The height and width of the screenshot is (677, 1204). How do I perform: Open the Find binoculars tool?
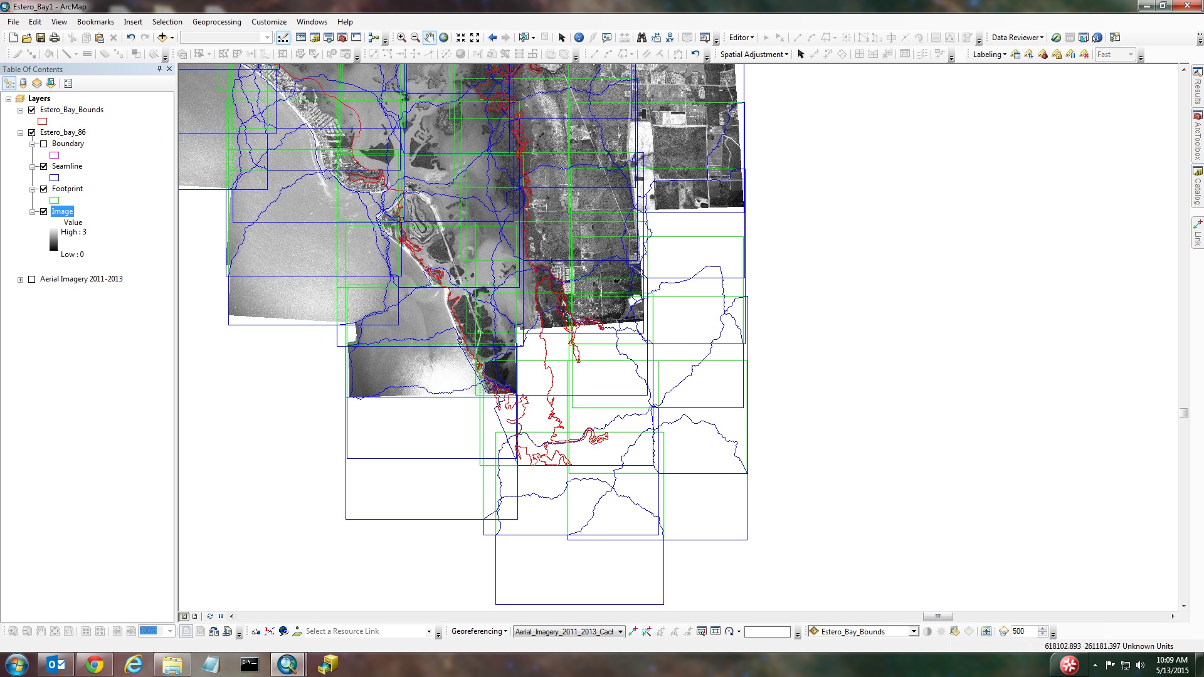coord(642,38)
